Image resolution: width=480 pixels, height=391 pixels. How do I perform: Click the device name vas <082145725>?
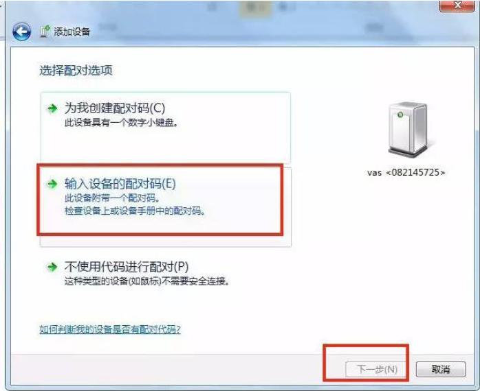point(406,172)
